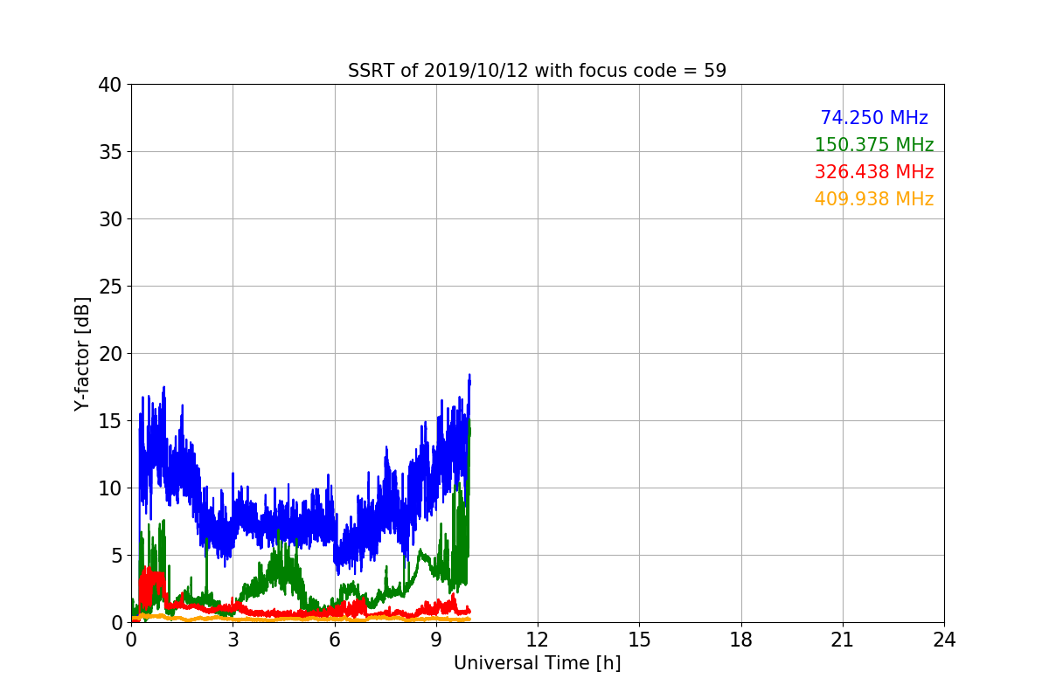Click the x-axis tick label 6
This screenshot has height=699, width=1049.
click(x=334, y=640)
